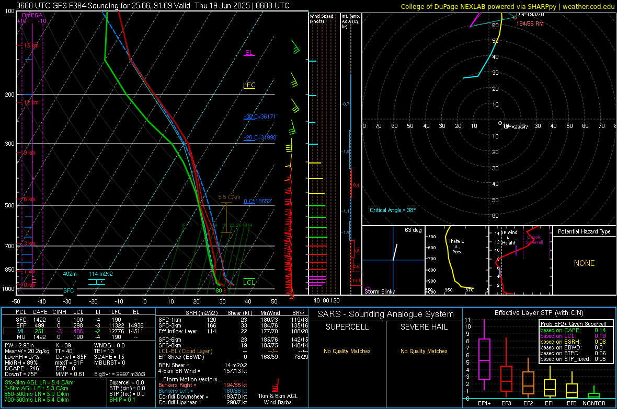Click the BRN Shear = 14 m2/s2 line
The width and height of the screenshot is (617, 409).
tap(203, 365)
